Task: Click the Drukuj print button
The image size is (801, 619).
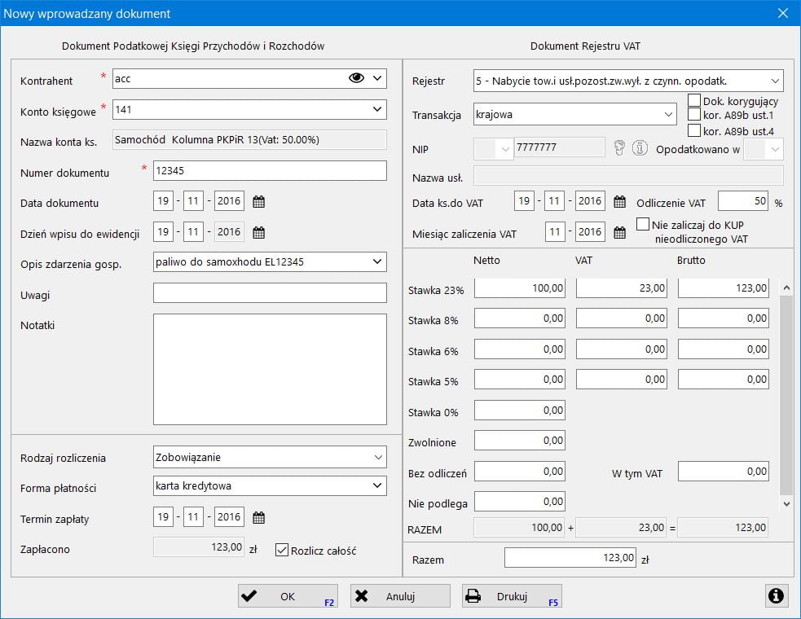Action: point(512,596)
